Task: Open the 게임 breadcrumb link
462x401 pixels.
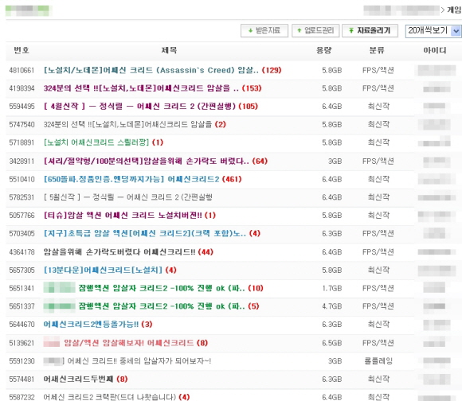Action: [454, 10]
